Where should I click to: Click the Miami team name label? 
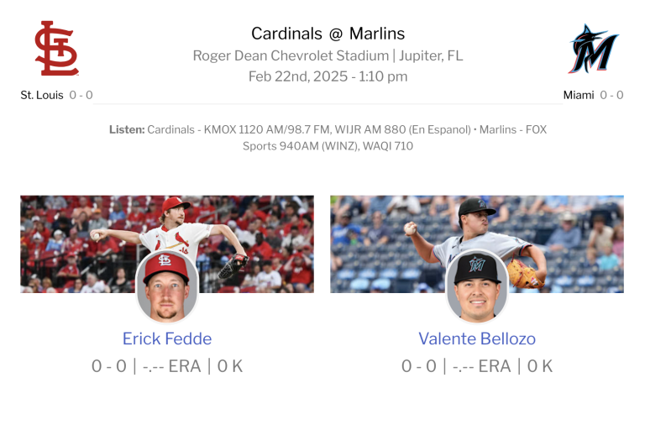579,95
